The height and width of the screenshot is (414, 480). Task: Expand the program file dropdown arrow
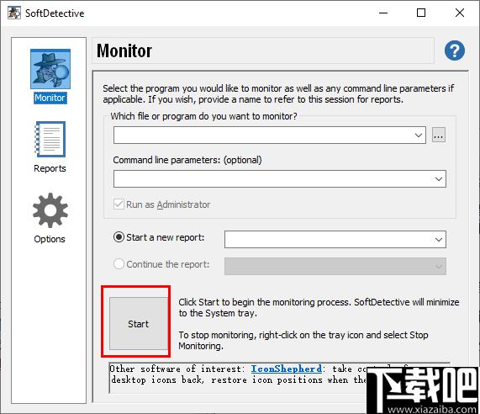click(x=419, y=135)
